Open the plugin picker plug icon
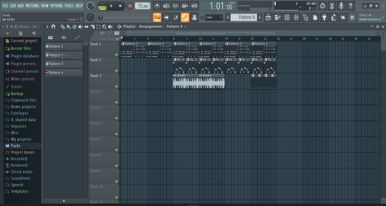 [324, 18]
